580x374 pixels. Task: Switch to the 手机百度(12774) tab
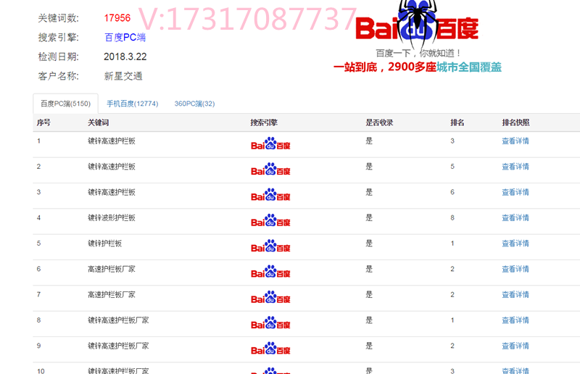click(x=133, y=104)
